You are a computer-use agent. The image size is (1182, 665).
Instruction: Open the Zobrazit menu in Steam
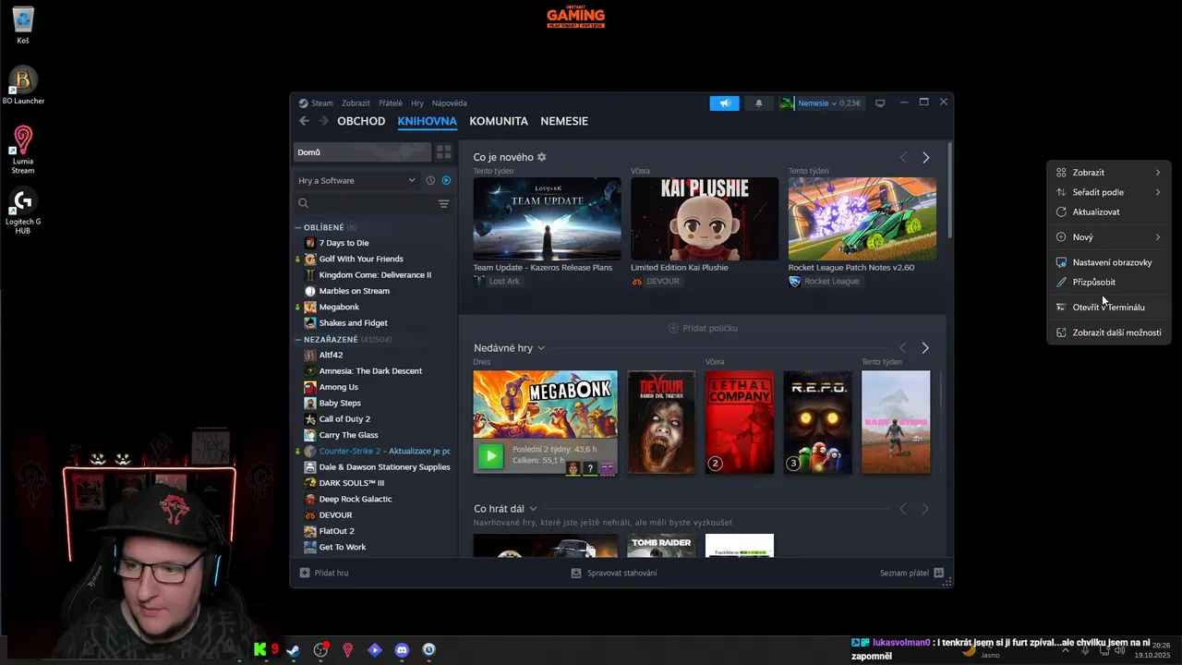356,103
